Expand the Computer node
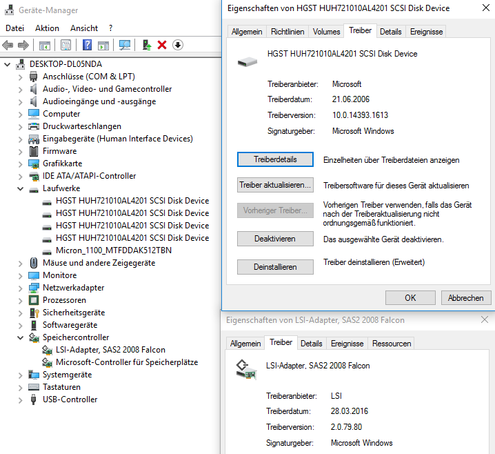 (x=21, y=115)
